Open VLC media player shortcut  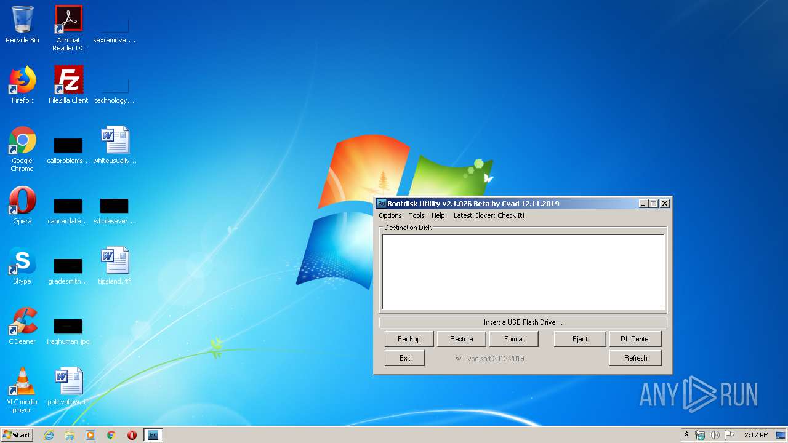tap(22, 390)
